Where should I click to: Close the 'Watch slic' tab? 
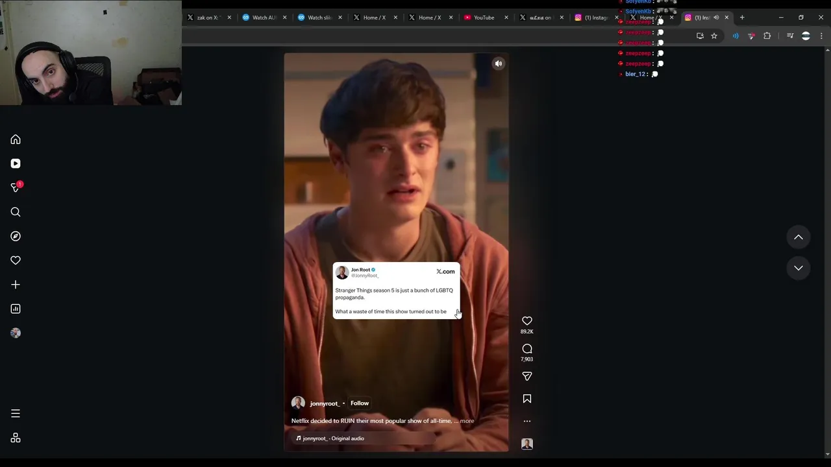(340, 18)
